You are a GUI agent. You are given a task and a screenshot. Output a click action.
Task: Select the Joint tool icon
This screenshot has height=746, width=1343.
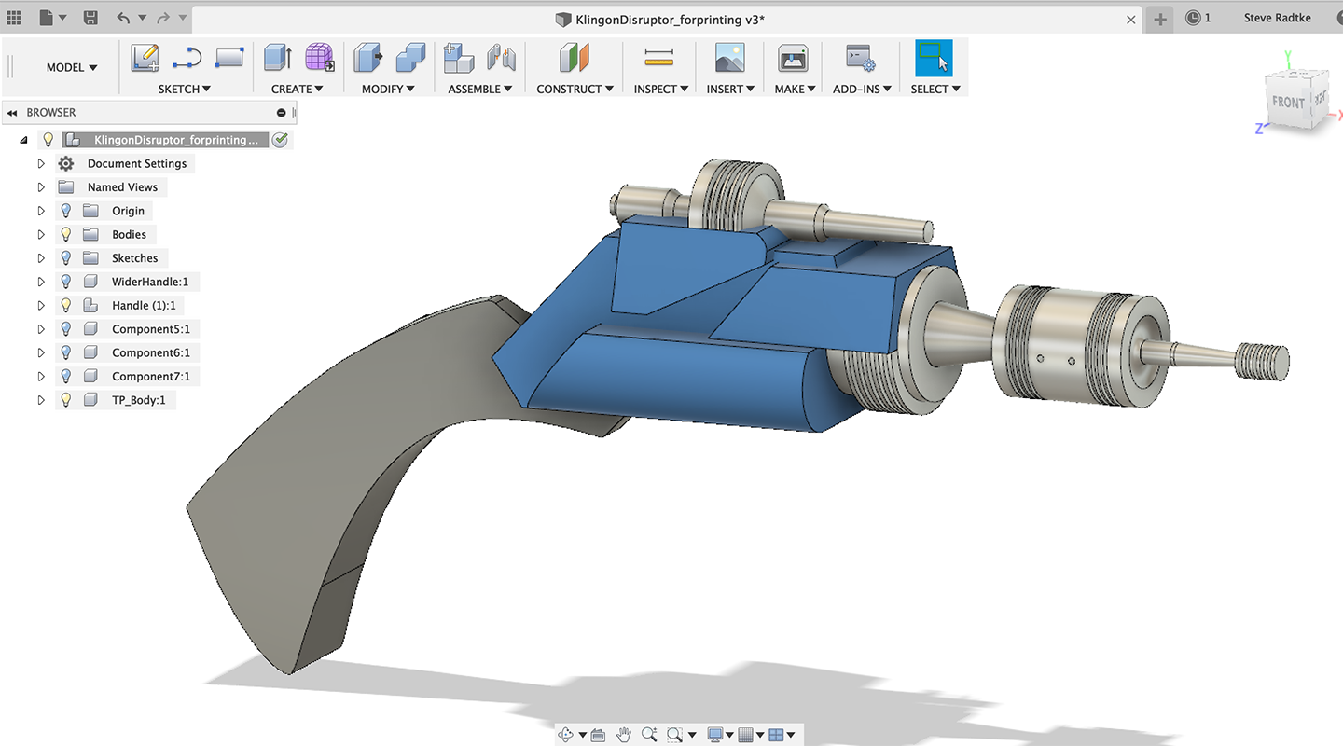pos(502,58)
